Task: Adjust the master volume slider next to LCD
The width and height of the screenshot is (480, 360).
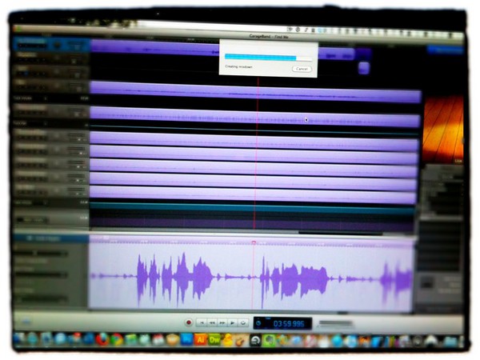Action: click(x=335, y=323)
